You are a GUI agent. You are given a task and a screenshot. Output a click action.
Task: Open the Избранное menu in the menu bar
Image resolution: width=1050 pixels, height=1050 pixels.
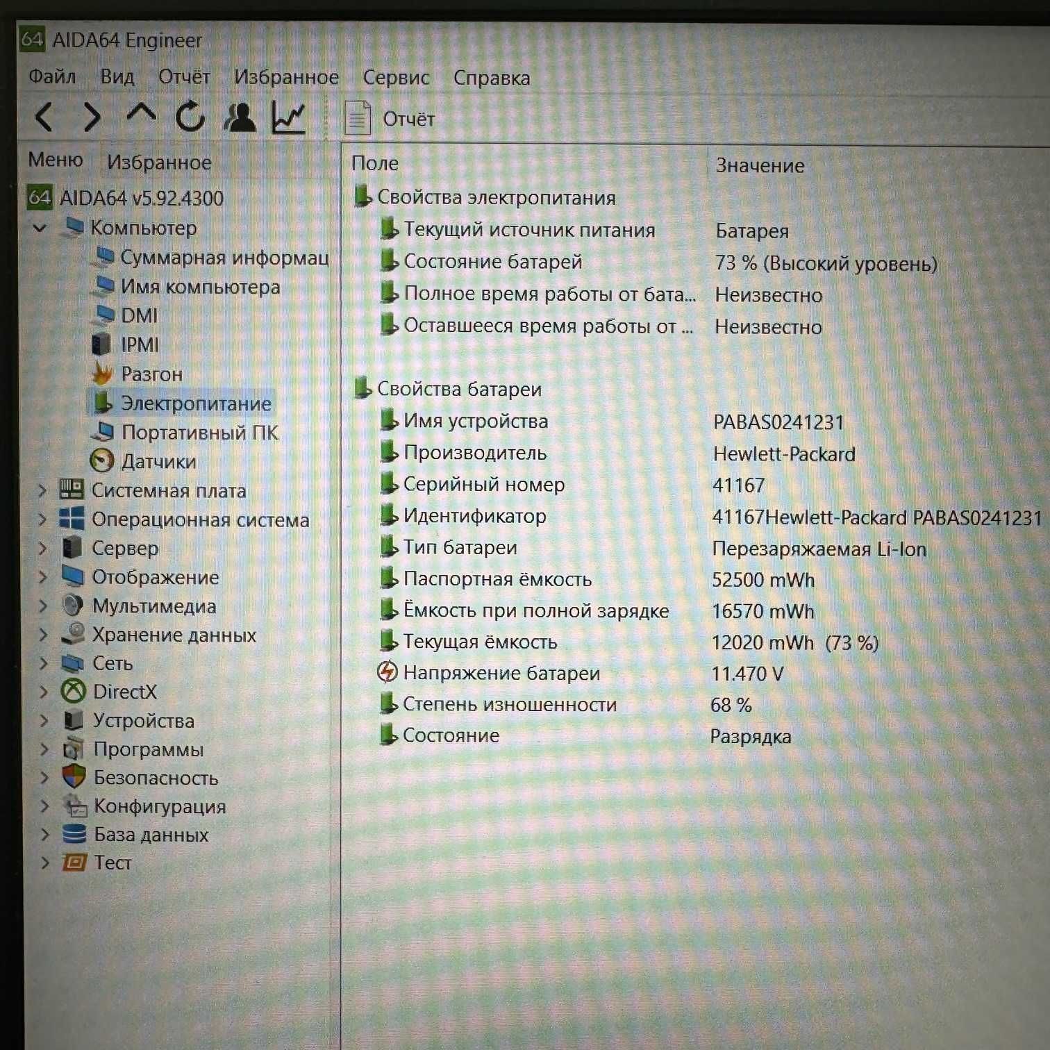(x=286, y=77)
